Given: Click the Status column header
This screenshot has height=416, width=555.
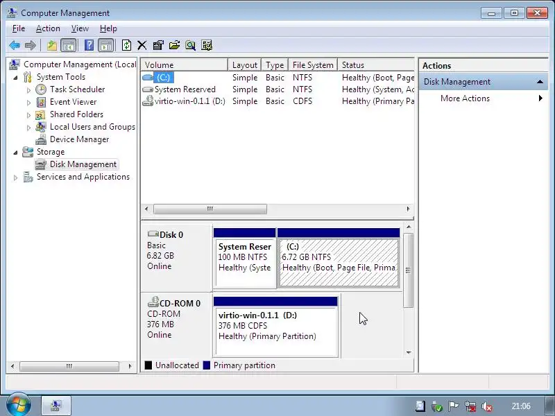Looking at the screenshot, I should [x=375, y=64].
